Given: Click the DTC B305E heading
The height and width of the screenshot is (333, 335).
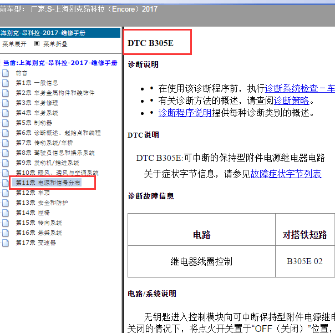Looking at the screenshot, I should pyautogui.click(x=150, y=43).
